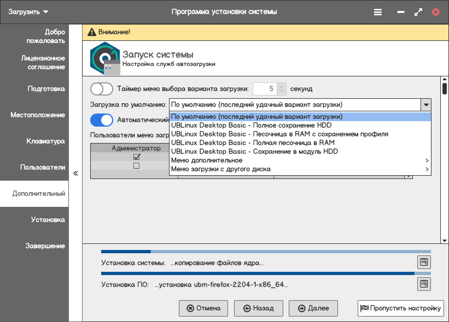
Task: Collapse the sidebar with the double-chevron arrow
Action: point(76,174)
